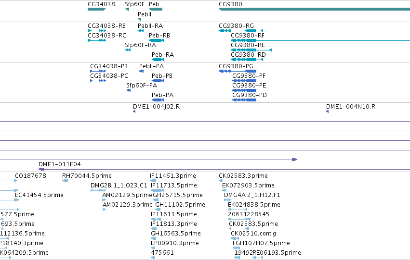Click the AM02129.3prime EST label
The image size is (410, 260).
[x=127, y=205]
